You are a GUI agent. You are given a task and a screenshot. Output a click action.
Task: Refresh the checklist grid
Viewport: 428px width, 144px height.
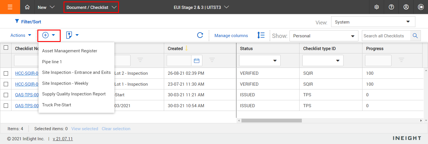click(x=200, y=35)
